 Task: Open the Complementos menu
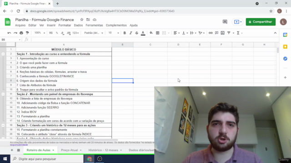tap(116, 25)
